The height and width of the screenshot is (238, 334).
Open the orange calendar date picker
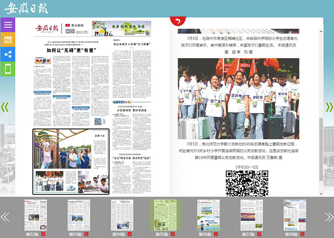8,40
